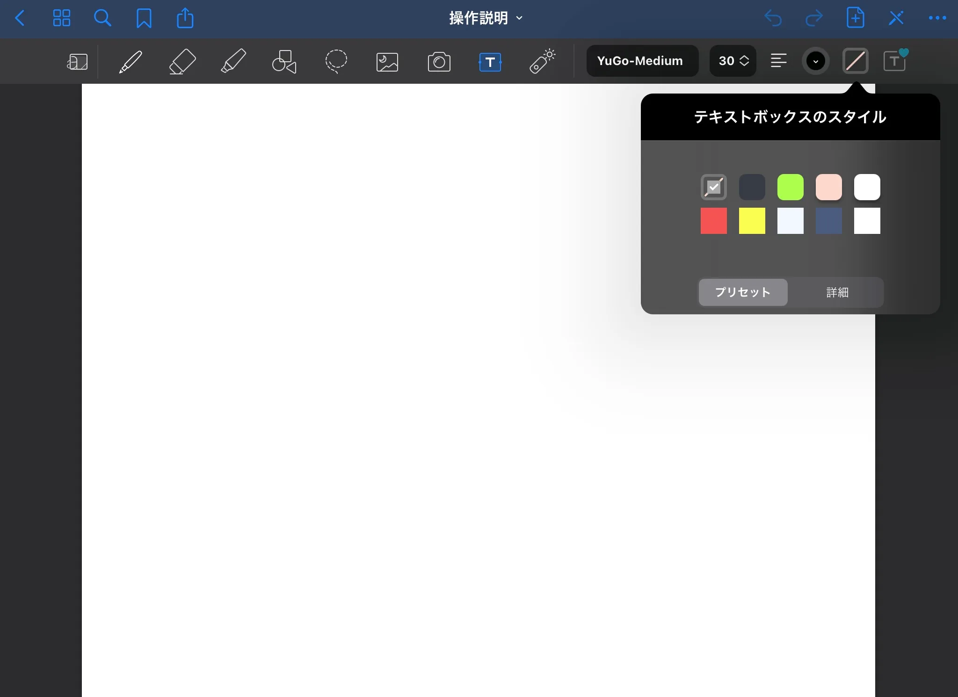The width and height of the screenshot is (958, 697).
Task: Open the Camera tool
Action: (x=439, y=61)
